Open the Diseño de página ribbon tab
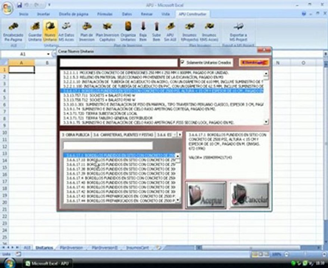The height and width of the screenshot is (268, 328). click(x=74, y=14)
